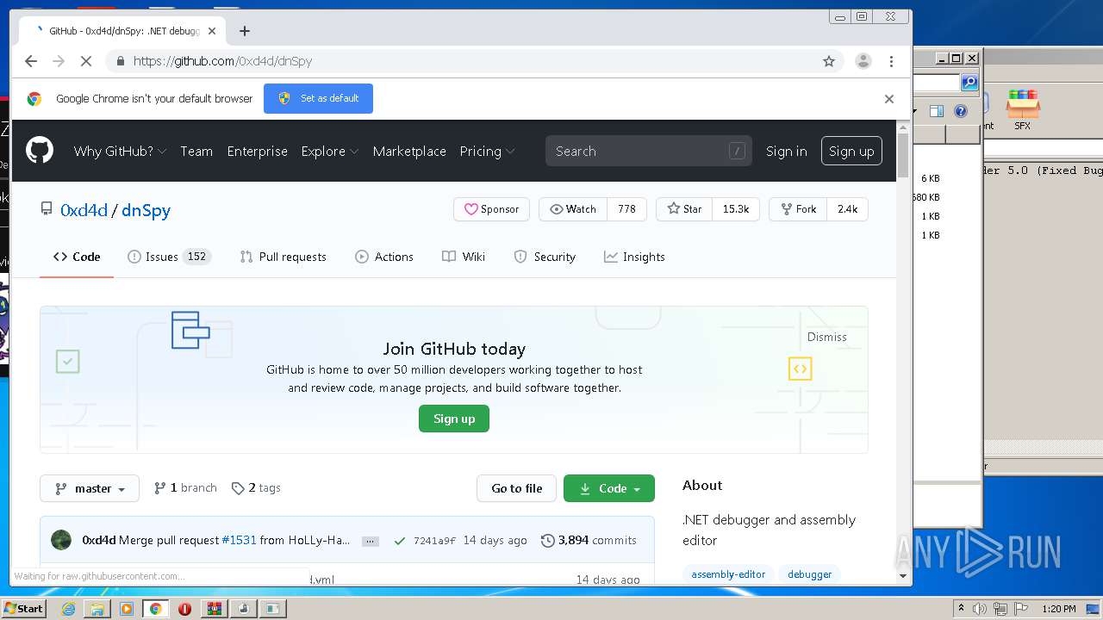
Task: Click search magnifier in Explorer window
Action: [x=969, y=83]
